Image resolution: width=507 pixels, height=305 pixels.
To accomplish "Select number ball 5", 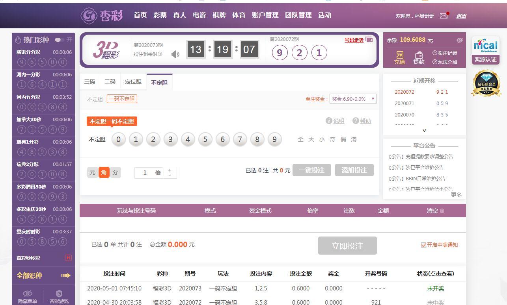I will pyautogui.click(x=205, y=139).
